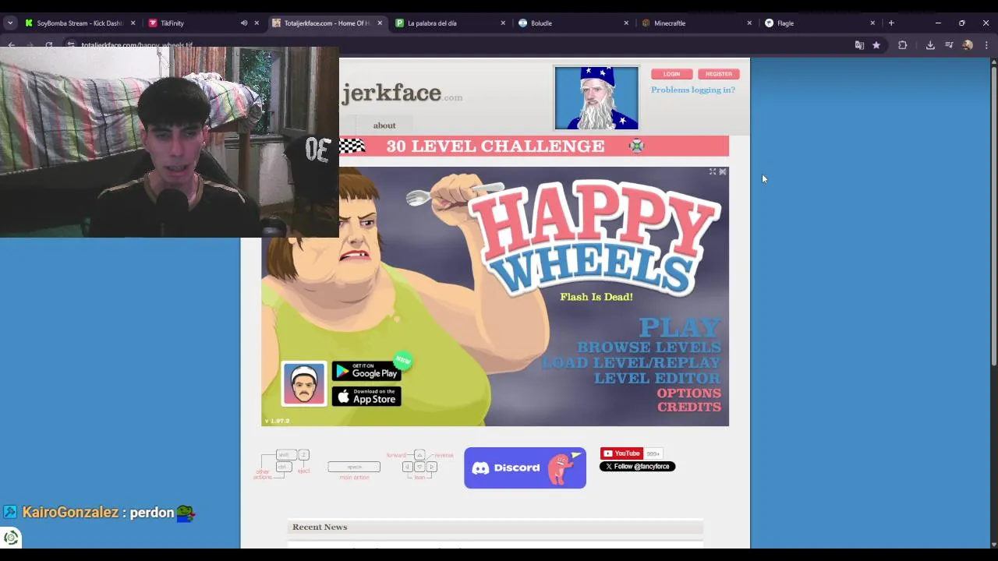The image size is (998, 561).
Task: Open the Discord banner link
Action: (525, 467)
